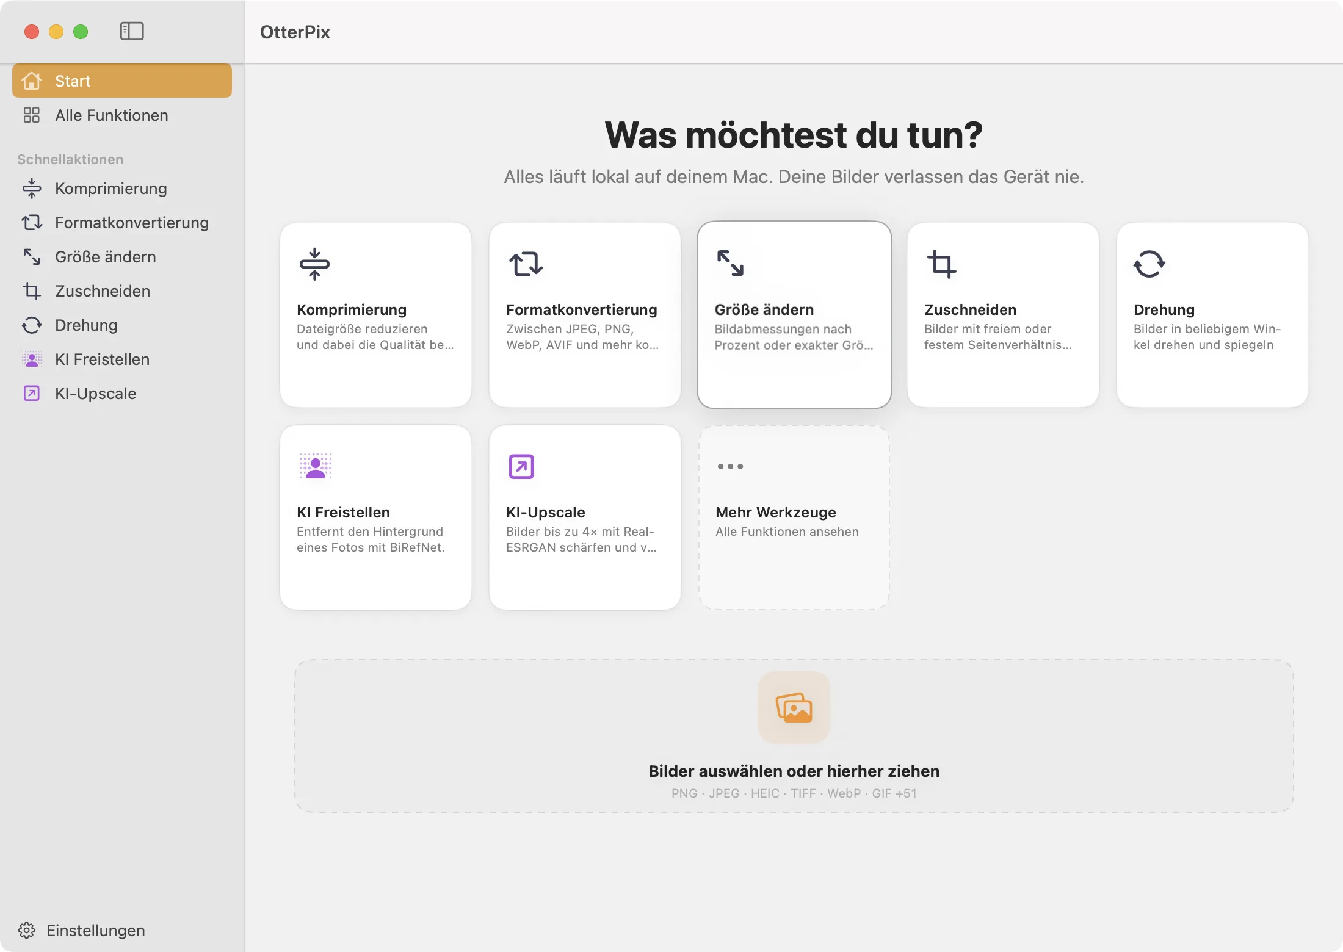
Task: Click the sidebar Größe ändern resize icon
Action: (x=32, y=256)
